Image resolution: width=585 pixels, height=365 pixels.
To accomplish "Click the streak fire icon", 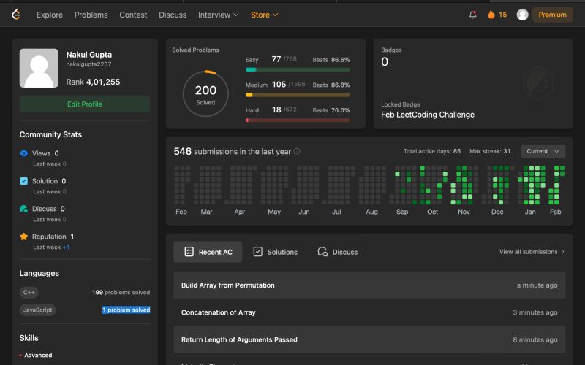I will tap(491, 15).
